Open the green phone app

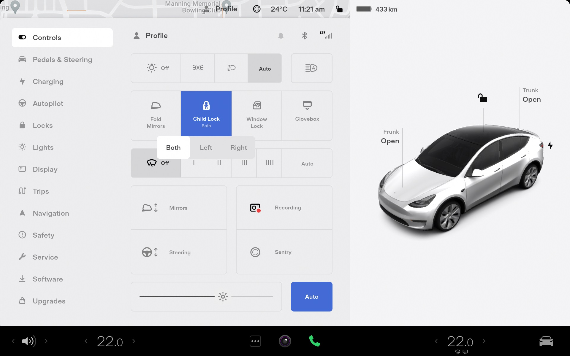tap(314, 341)
